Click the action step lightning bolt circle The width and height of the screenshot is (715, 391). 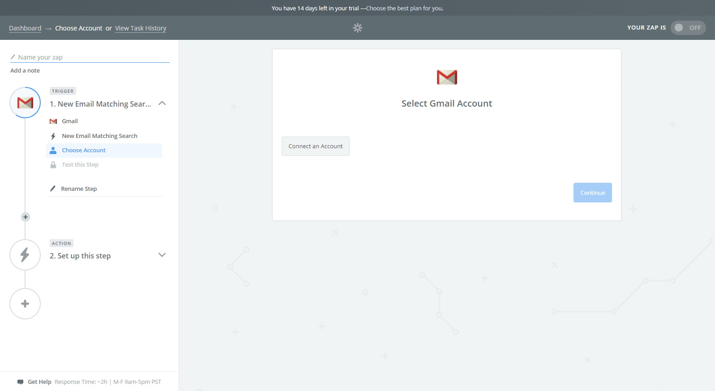(25, 255)
